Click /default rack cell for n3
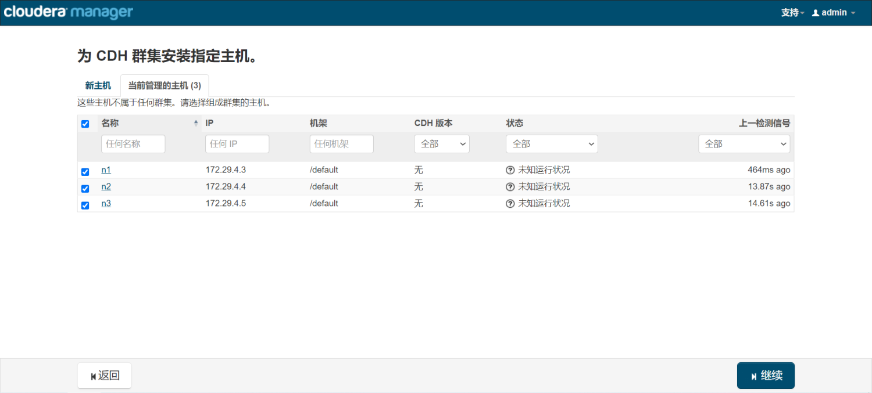This screenshot has height=393, width=872. (324, 204)
